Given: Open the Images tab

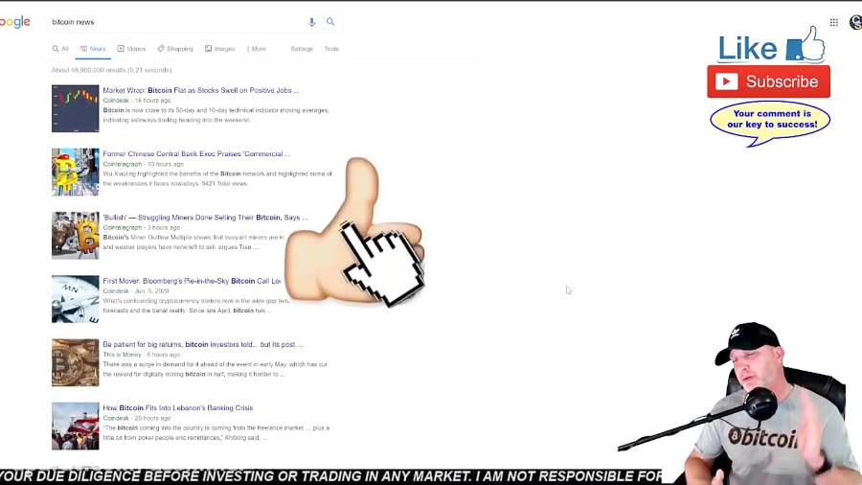Looking at the screenshot, I should coord(220,49).
